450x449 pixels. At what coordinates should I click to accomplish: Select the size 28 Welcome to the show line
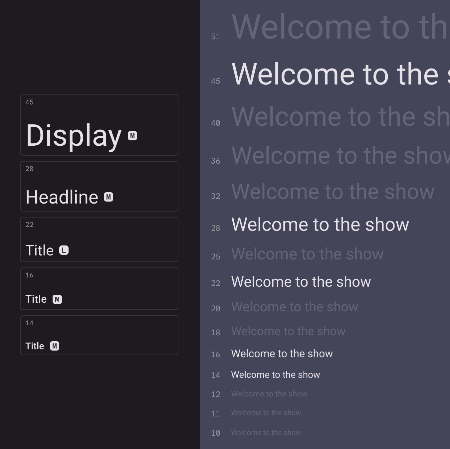point(320,224)
